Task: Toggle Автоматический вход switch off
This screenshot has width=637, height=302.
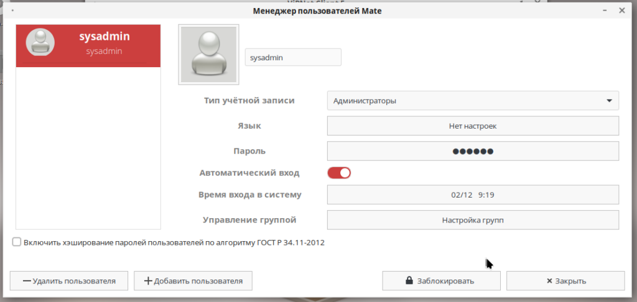Action: (339, 173)
